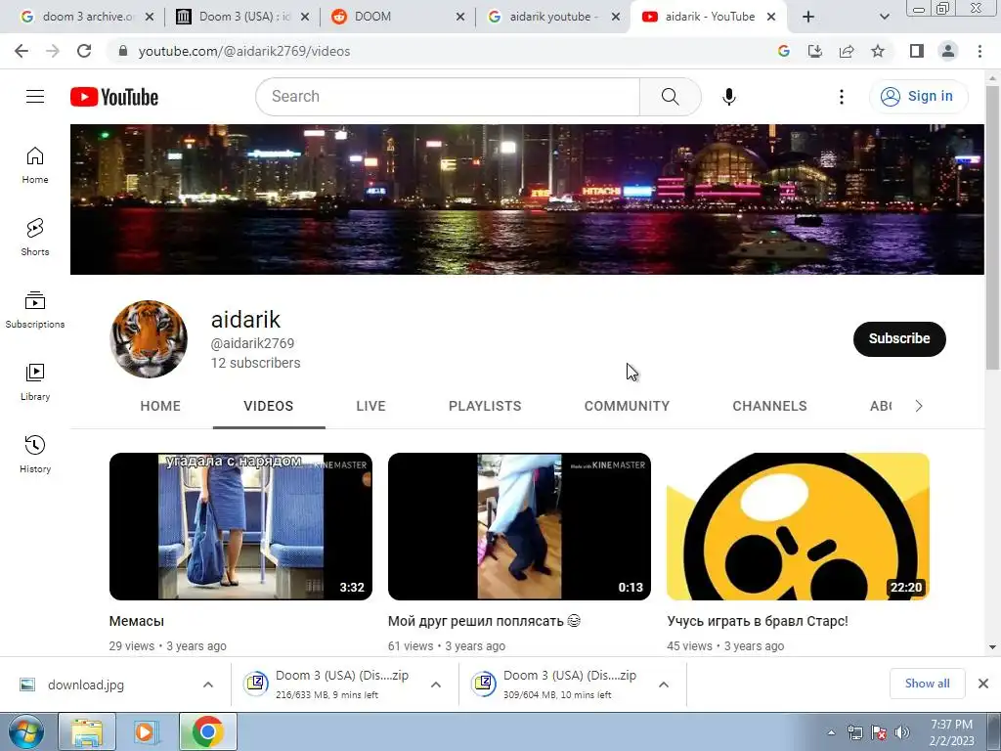Screen dimensions: 1001x751
Task: Close the aidarik - YouTube tab
Action: (x=771, y=18)
